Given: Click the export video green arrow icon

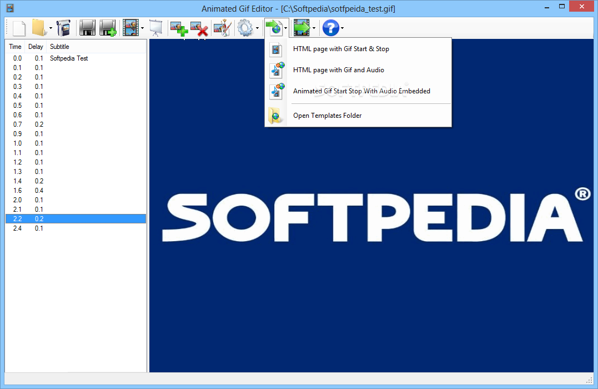Looking at the screenshot, I should click(301, 28).
